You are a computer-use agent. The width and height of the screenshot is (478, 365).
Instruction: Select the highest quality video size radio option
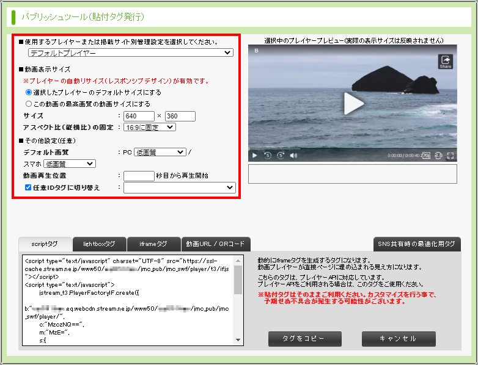pos(29,104)
